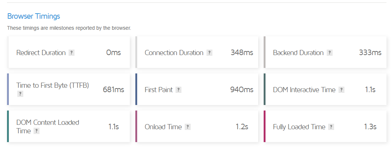Screen dimensions: 392x152
Task: Open help icon next to Fully Loaded Time
Action: (331, 127)
